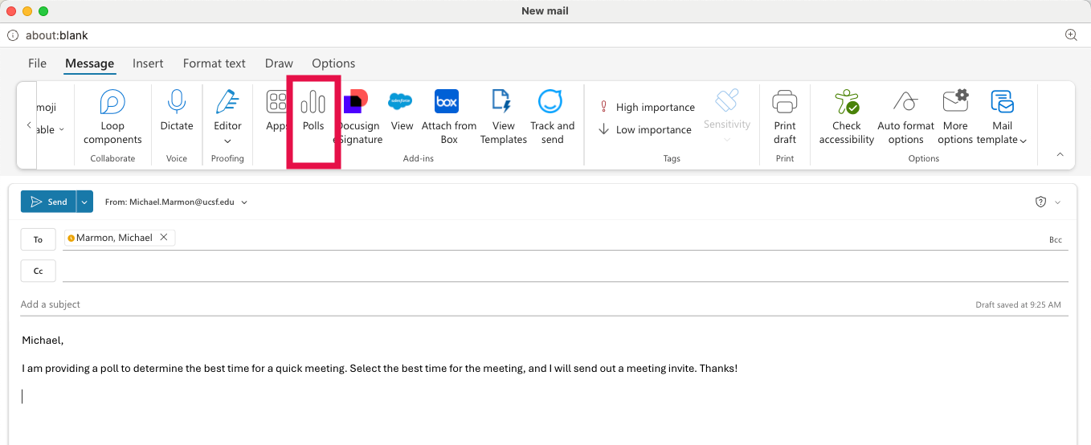
Task: Open Docusign eSignature add-in
Action: point(359,116)
